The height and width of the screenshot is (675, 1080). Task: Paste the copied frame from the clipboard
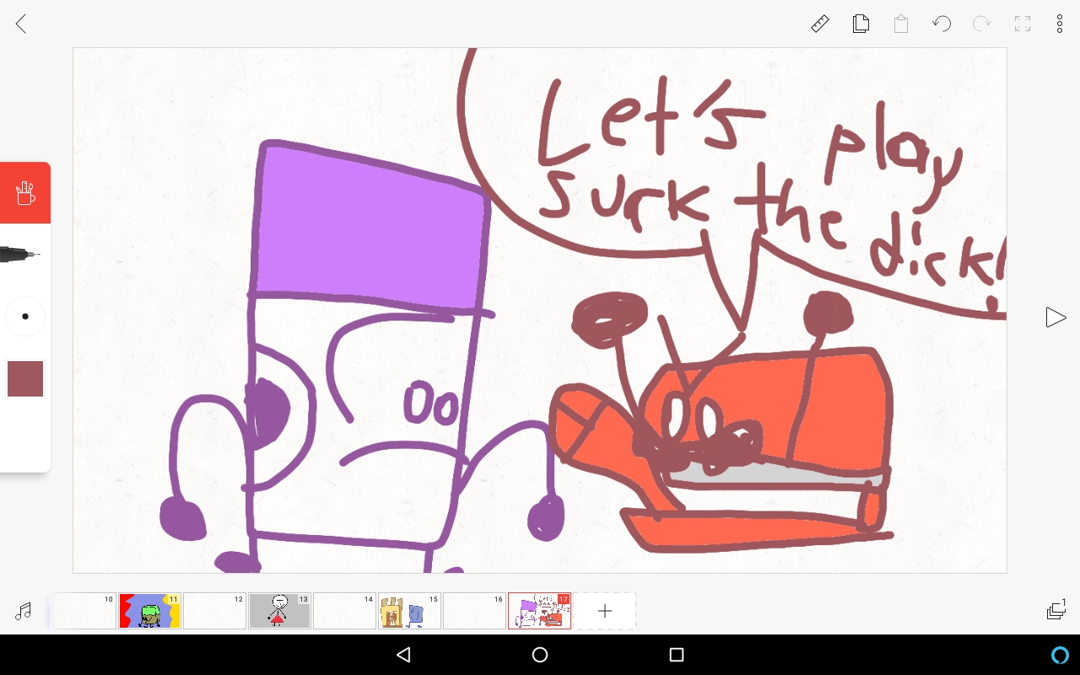pyautogui.click(x=901, y=24)
